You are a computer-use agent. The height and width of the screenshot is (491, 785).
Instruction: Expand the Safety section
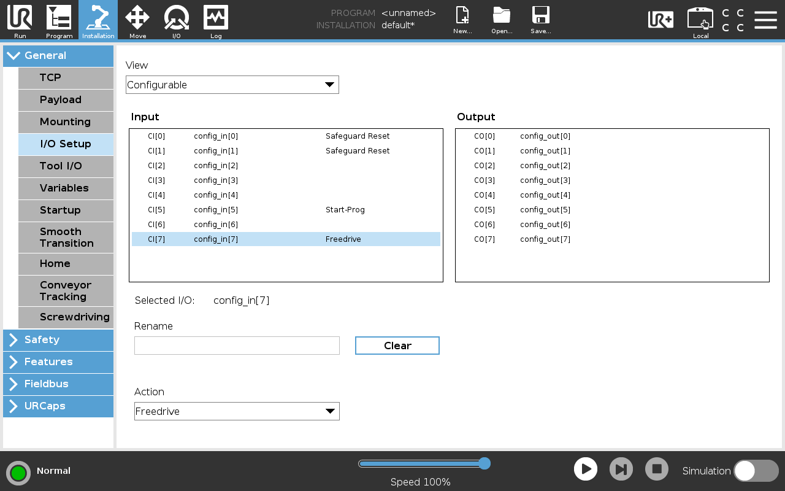click(x=58, y=340)
